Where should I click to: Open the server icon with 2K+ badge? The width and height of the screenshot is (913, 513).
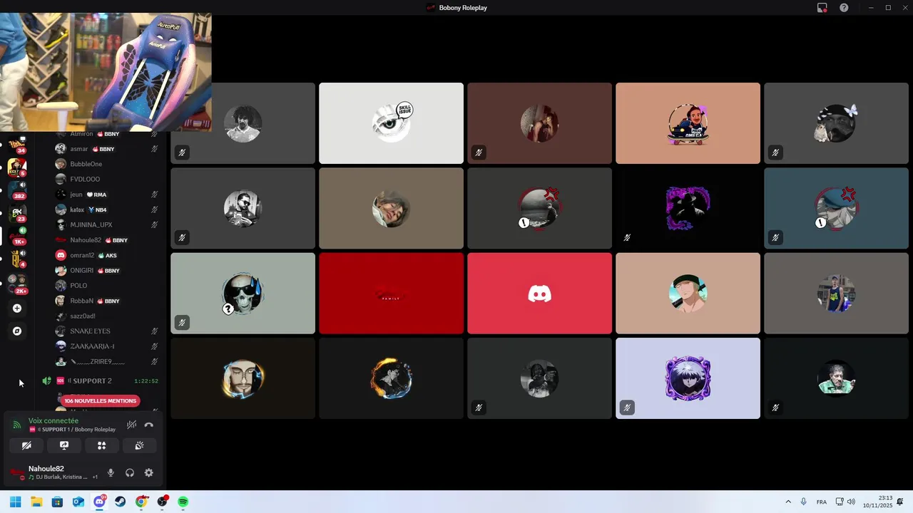click(x=17, y=284)
